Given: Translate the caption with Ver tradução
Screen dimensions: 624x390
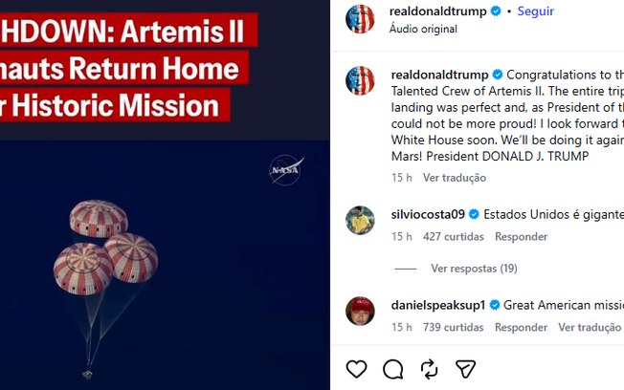Looking at the screenshot, I should (455, 178).
